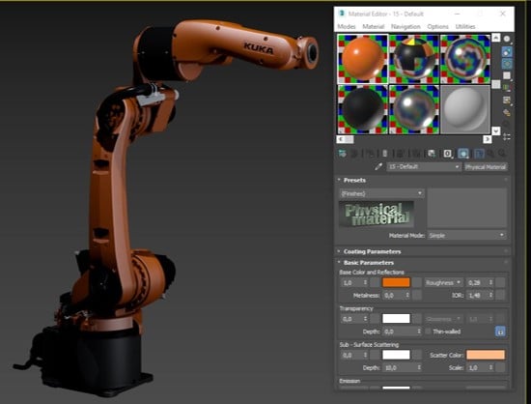Click the SSS Scale map button

click(500, 367)
